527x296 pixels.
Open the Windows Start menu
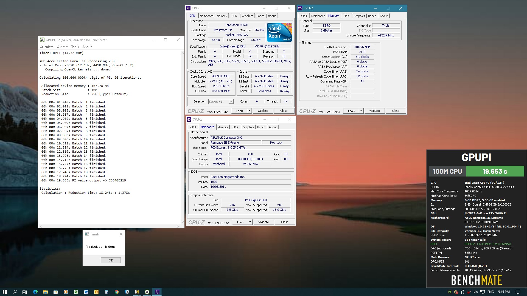(x=5, y=292)
